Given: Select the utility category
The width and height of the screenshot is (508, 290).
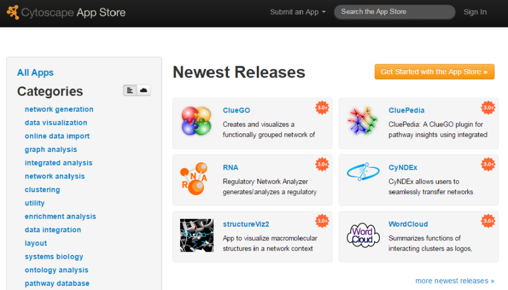Looking at the screenshot, I should pyautogui.click(x=34, y=203).
